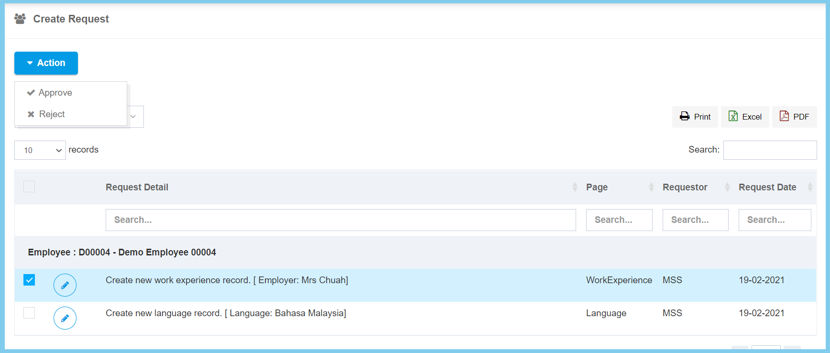Export the table as PDF

(794, 117)
